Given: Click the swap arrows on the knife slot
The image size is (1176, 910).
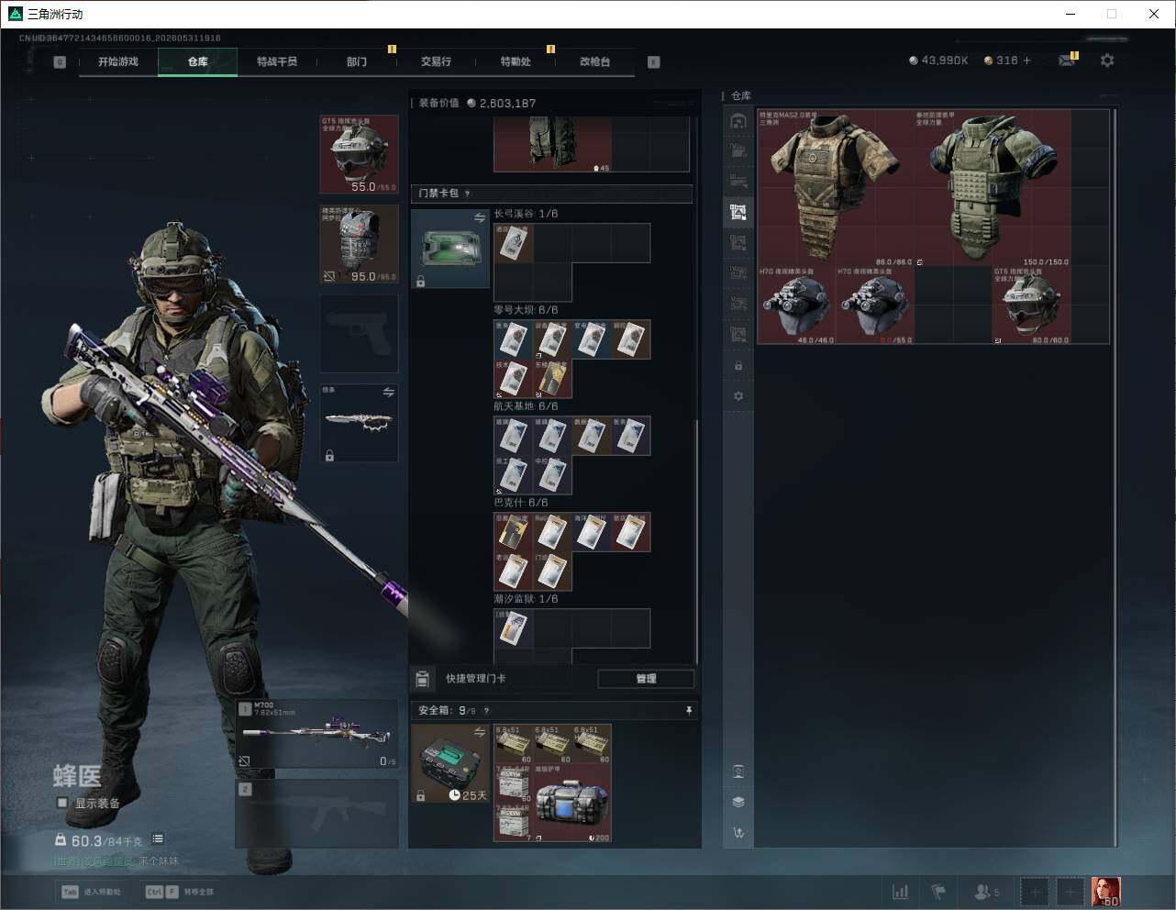Looking at the screenshot, I should click(389, 392).
